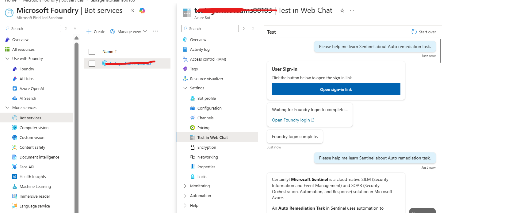
Task: Open the Manage view dropdown
Action: click(129, 32)
